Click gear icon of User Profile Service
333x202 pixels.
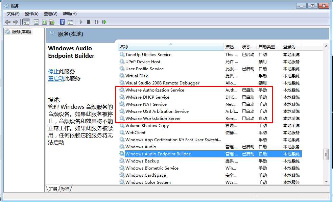[122, 69]
